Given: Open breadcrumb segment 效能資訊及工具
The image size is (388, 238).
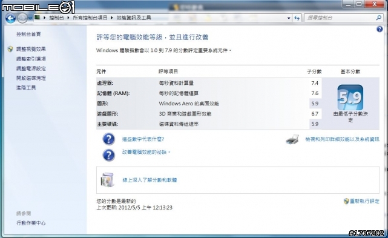Looking at the screenshot, I should click(134, 18).
